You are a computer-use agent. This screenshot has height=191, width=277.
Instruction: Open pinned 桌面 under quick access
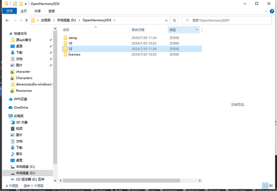(x=19, y=46)
